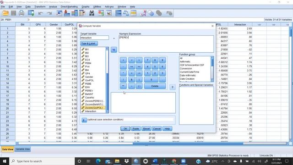Open data document folder icon
The image size is (293, 165).
5,13
